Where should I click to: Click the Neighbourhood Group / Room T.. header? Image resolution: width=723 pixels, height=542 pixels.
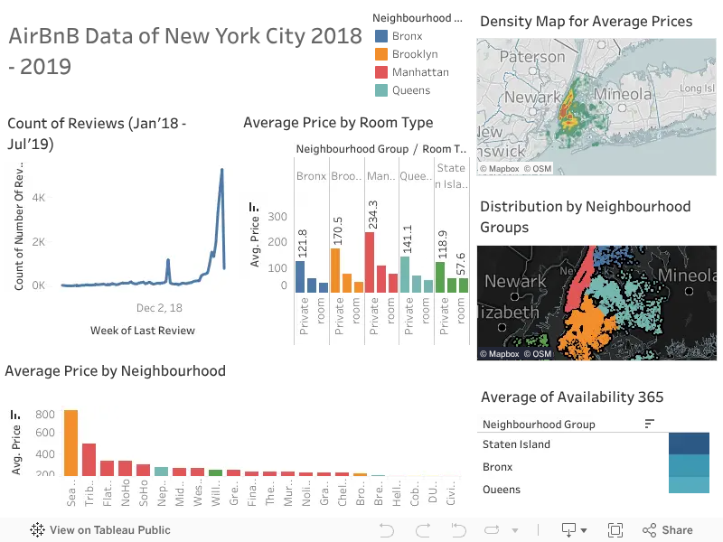tap(380, 149)
